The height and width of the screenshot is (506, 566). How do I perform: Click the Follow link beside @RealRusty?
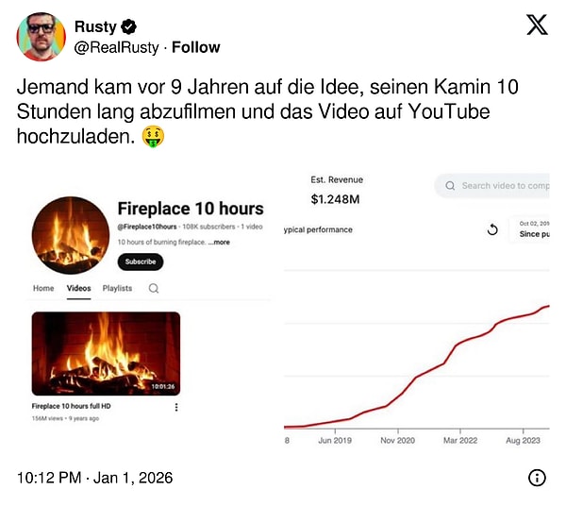pyautogui.click(x=195, y=47)
